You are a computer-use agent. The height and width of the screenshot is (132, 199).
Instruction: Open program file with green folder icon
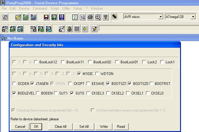26,17
